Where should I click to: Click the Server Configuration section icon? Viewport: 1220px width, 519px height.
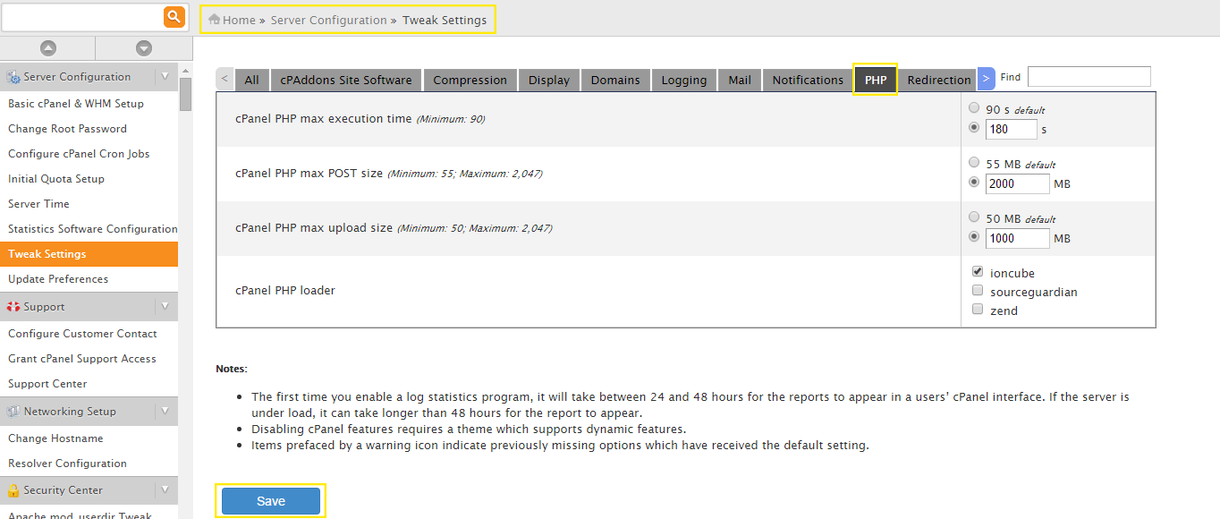[x=13, y=77]
